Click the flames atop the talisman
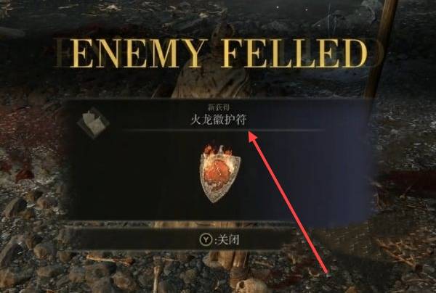Viewport: 436px width, 293px height. click(x=218, y=150)
